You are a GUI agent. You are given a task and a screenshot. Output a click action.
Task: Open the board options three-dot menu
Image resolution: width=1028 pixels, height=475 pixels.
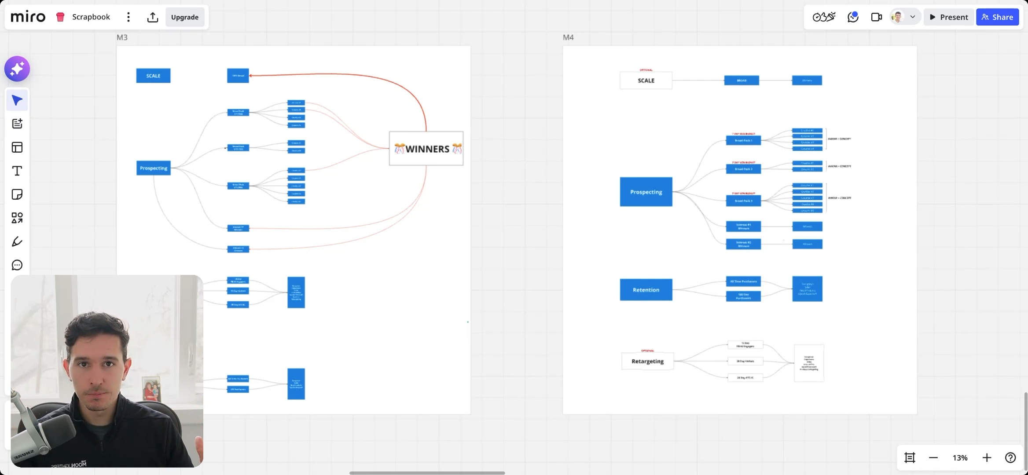click(x=128, y=17)
